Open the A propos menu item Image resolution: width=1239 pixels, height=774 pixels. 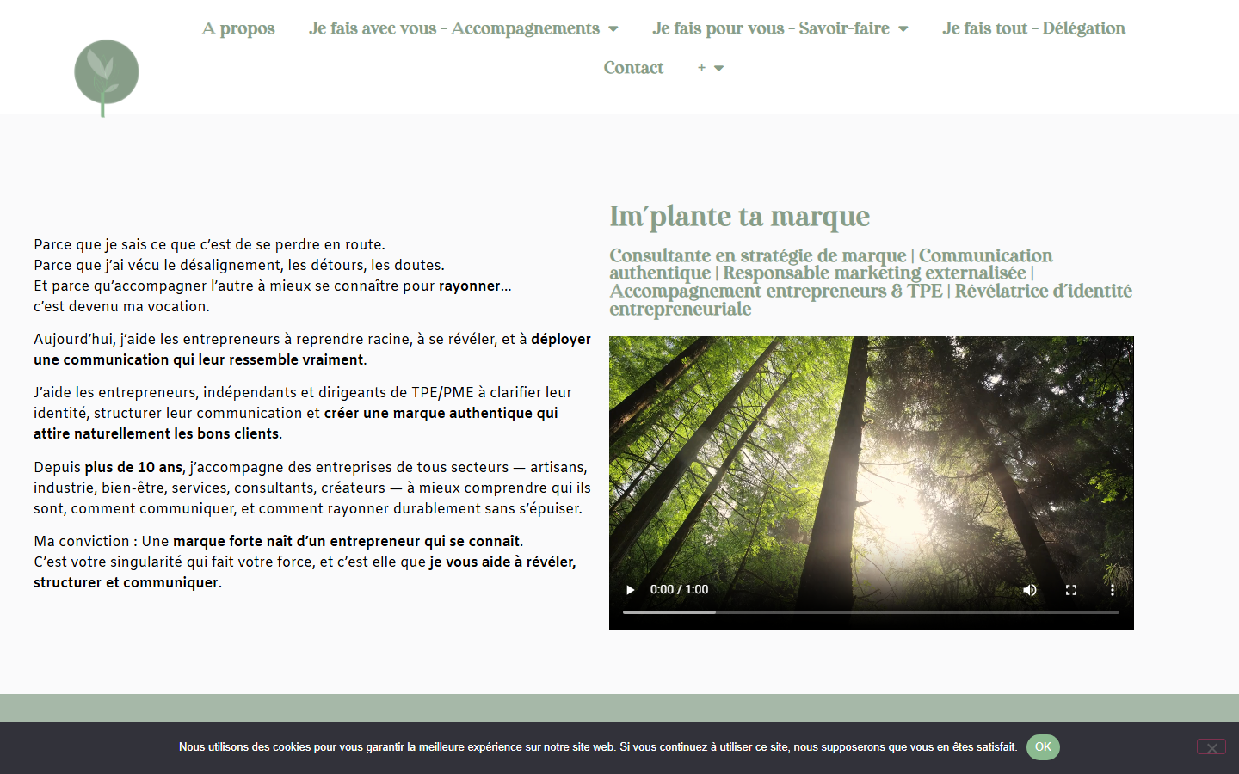(238, 28)
